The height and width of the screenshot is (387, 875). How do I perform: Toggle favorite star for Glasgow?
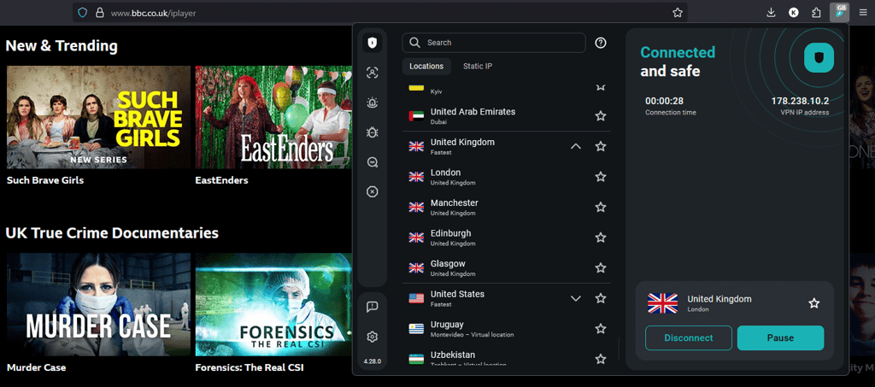point(601,267)
